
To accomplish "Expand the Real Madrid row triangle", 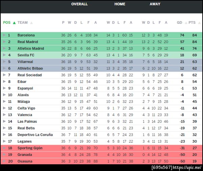I will coord(4,42).
